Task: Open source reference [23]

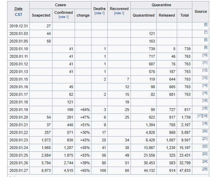Action: click(205, 154)
